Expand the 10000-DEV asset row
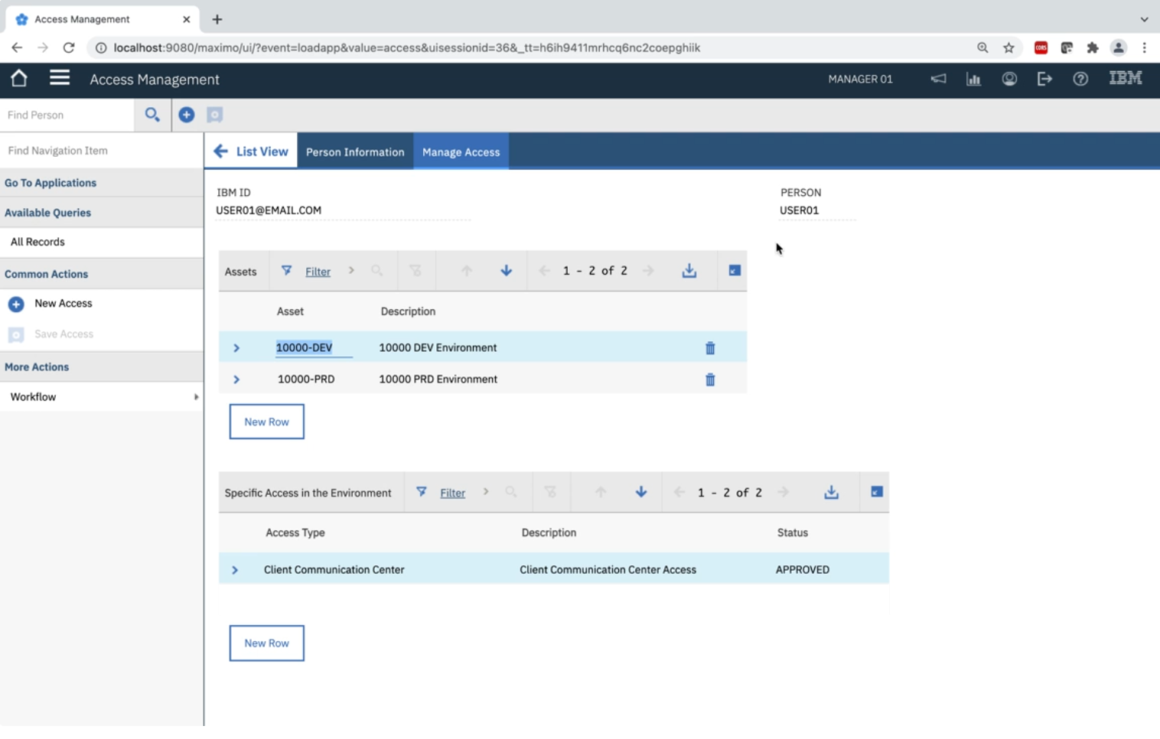 pyautogui.click(x=237, y=347)
